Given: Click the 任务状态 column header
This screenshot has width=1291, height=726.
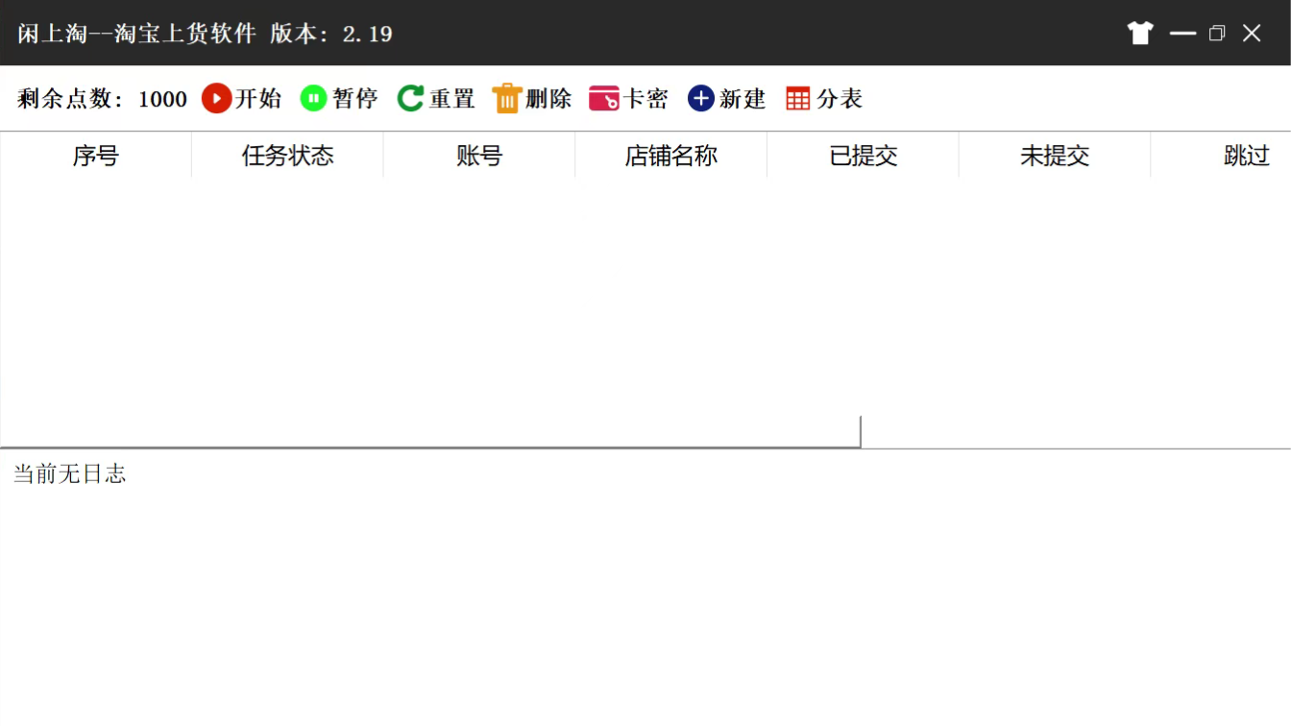Looking at the screenshot, I should 288,156.
